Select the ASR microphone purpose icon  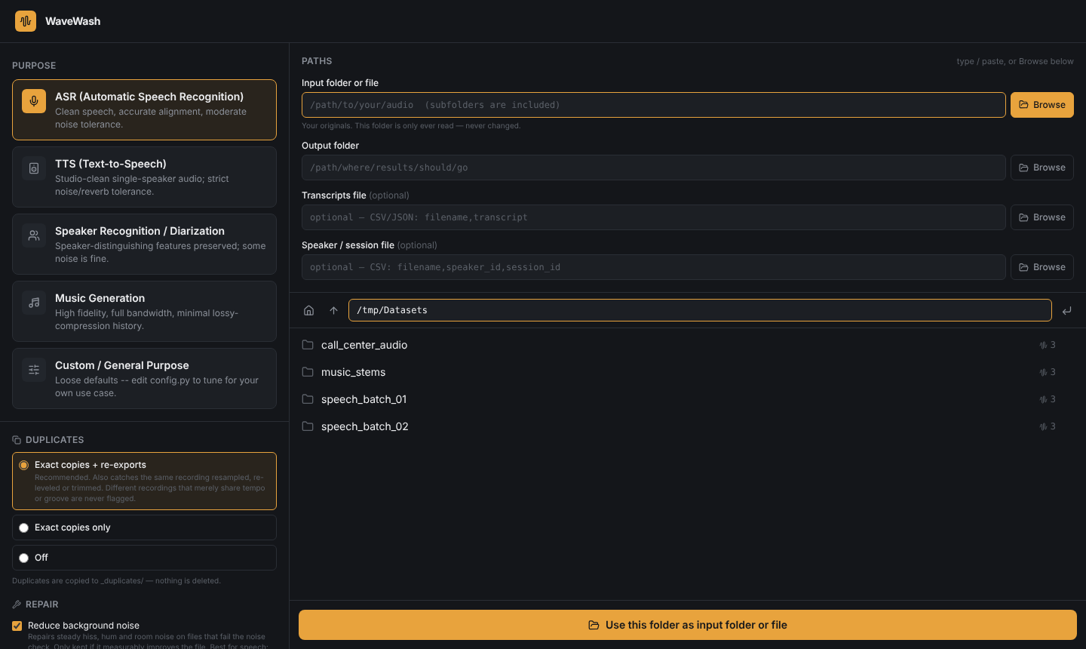coord(34,101)
